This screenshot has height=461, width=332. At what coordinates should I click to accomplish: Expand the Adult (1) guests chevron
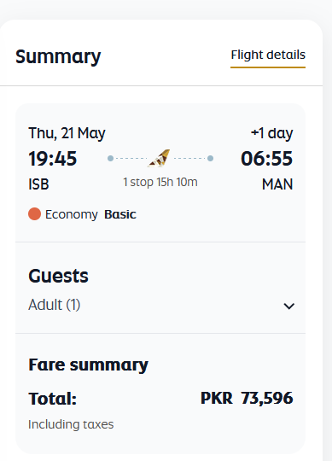pos(289,306)
